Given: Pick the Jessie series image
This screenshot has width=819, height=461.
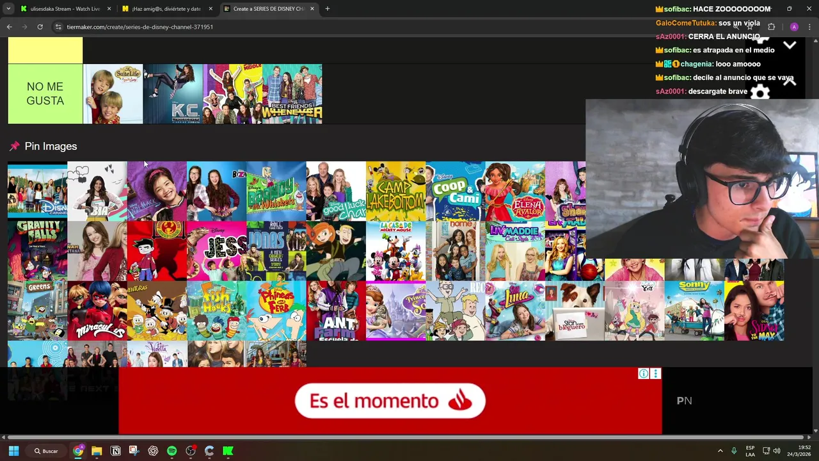Looking at the screenshot, I should (x=216, y=251).
